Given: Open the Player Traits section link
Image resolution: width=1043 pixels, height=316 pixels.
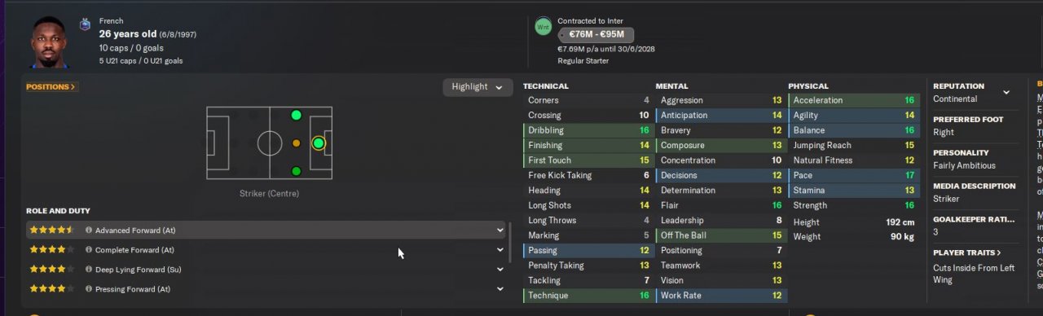Looking at the screenshot, I should click(x=966, y=252).
